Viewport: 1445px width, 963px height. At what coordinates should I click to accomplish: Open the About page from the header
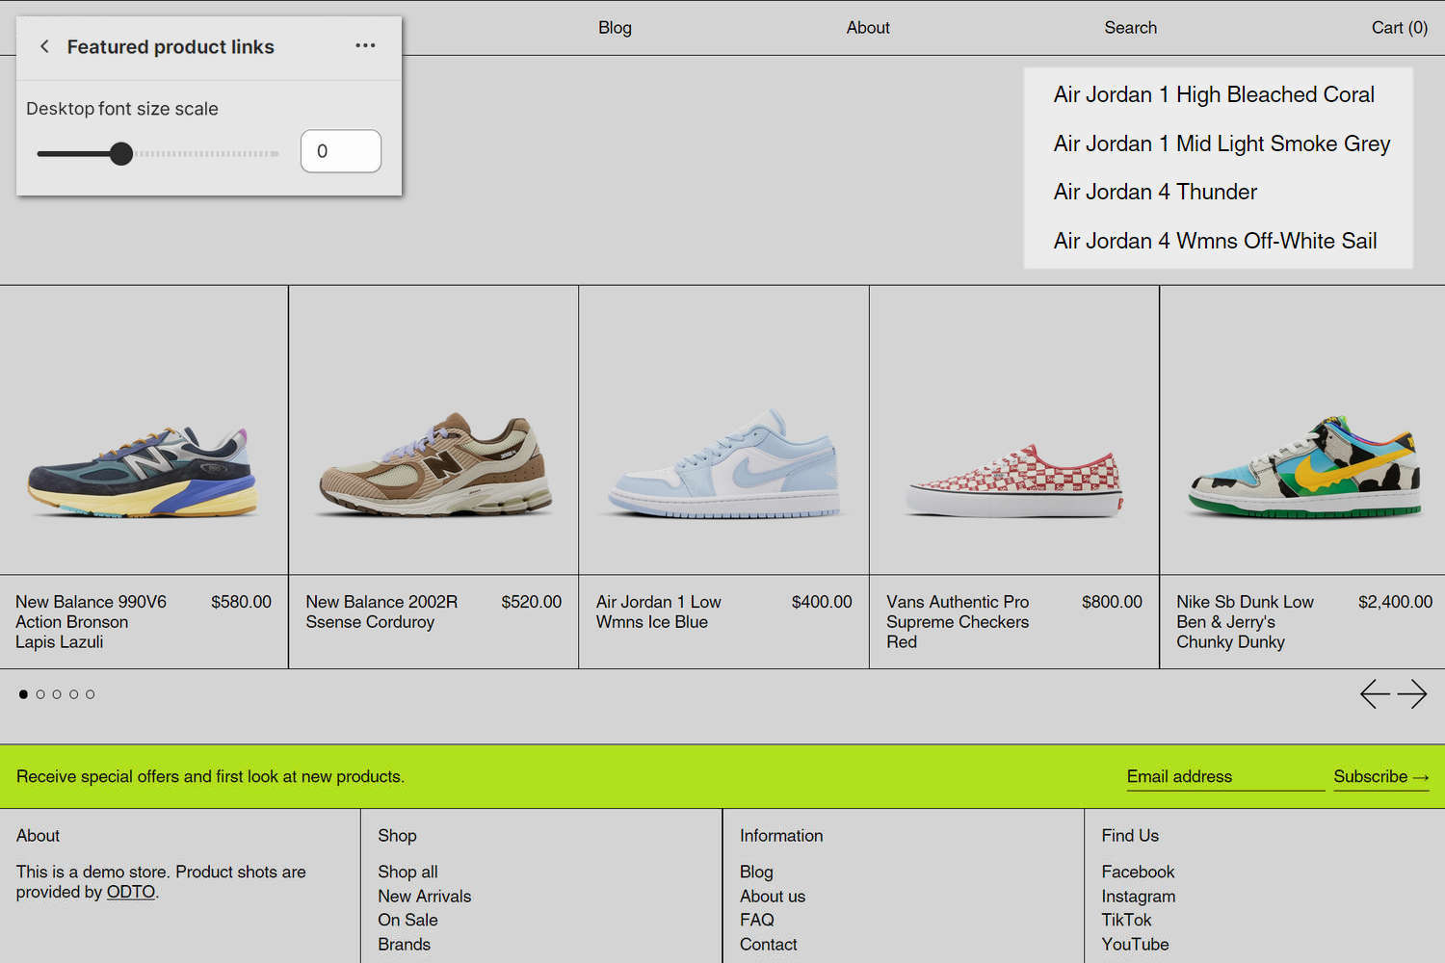867,28
